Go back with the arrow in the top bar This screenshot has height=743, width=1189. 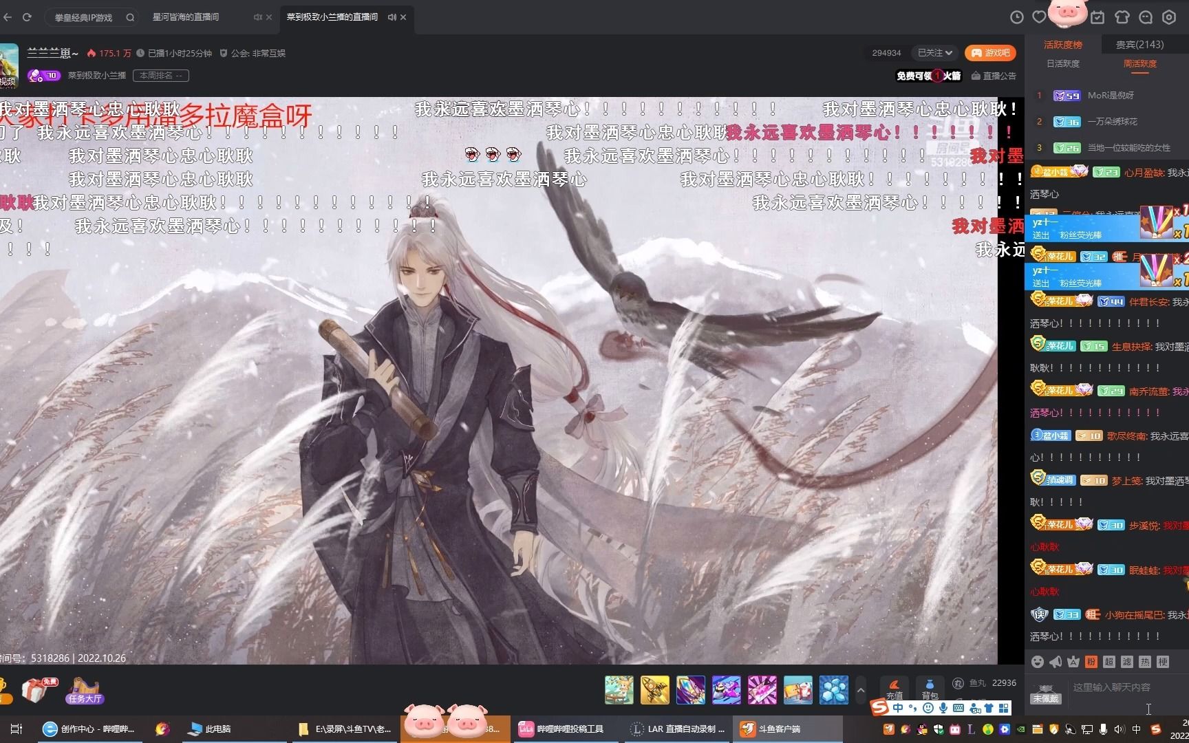(x=7, y=17)
